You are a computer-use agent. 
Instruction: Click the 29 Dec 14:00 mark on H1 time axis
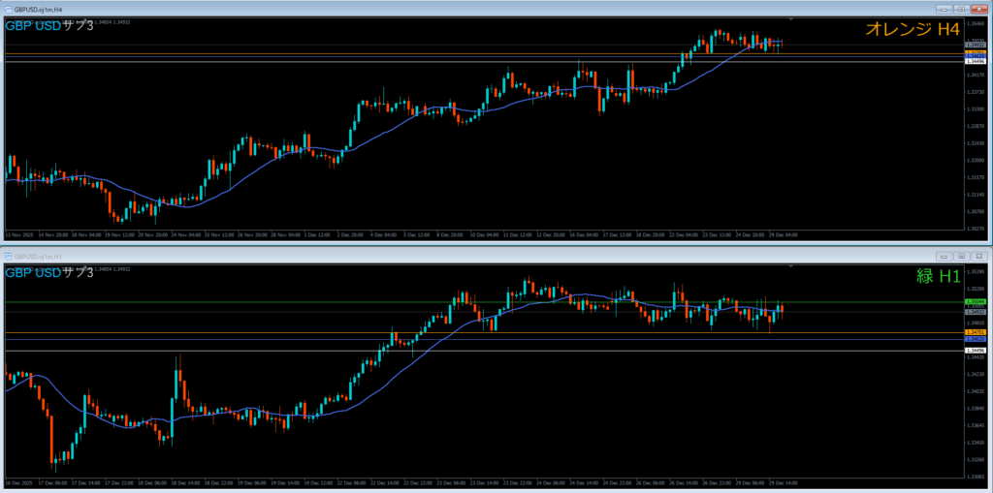pyautogui.click(x=784, y=481)
